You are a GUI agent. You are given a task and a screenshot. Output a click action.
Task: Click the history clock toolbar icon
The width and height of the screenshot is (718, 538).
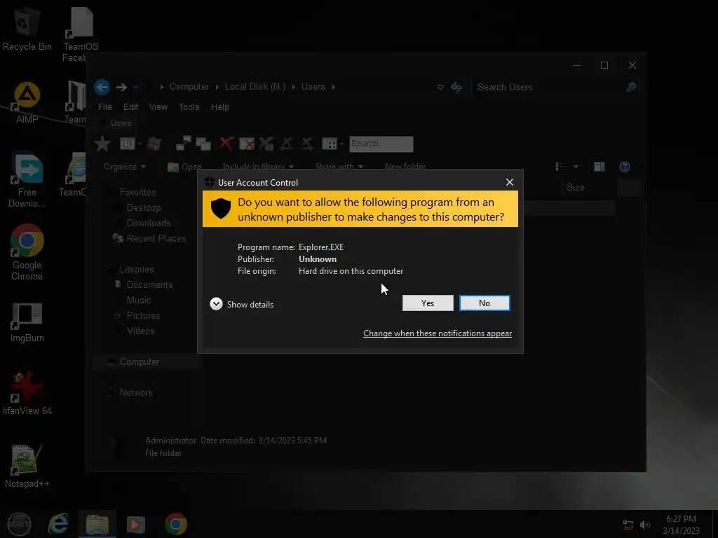click(x=128, y=144)
